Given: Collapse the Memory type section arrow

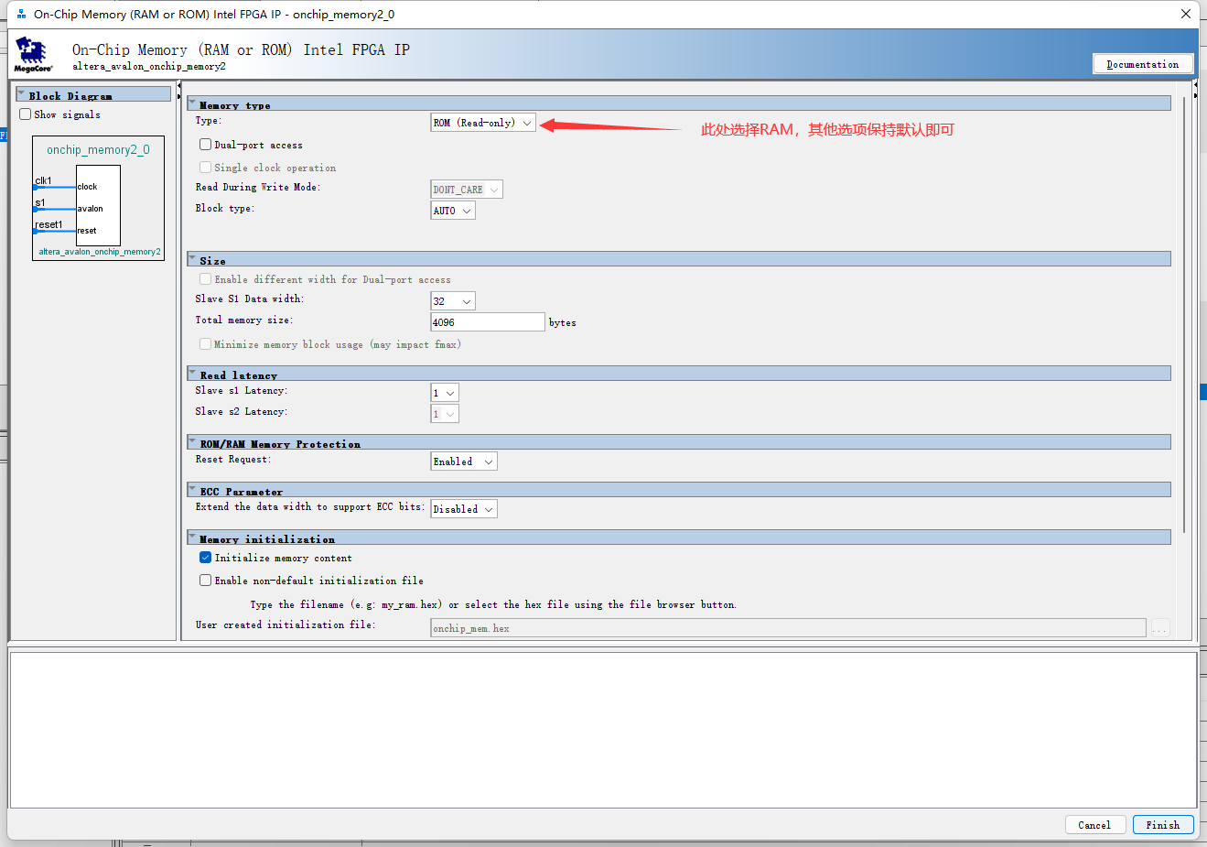Looking at the screenshot, I should point(192,103).
